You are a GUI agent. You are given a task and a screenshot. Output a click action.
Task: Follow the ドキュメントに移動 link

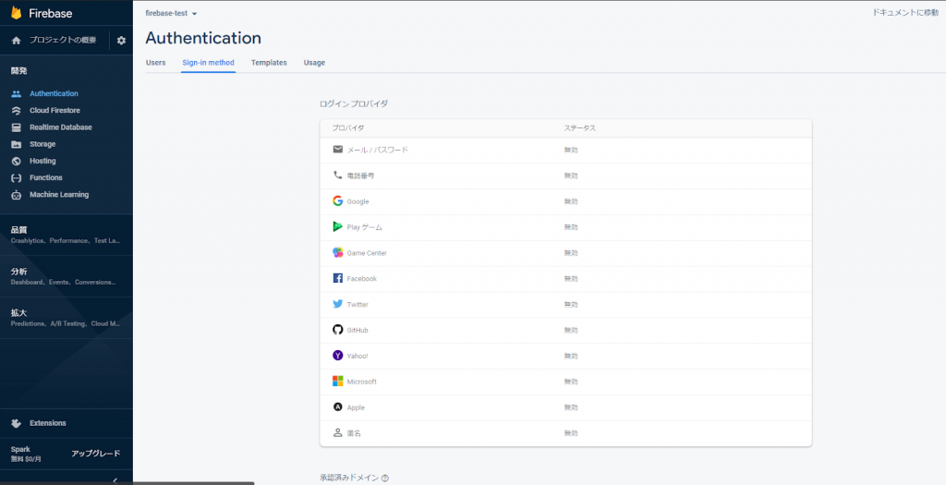(x=905, y=12)
